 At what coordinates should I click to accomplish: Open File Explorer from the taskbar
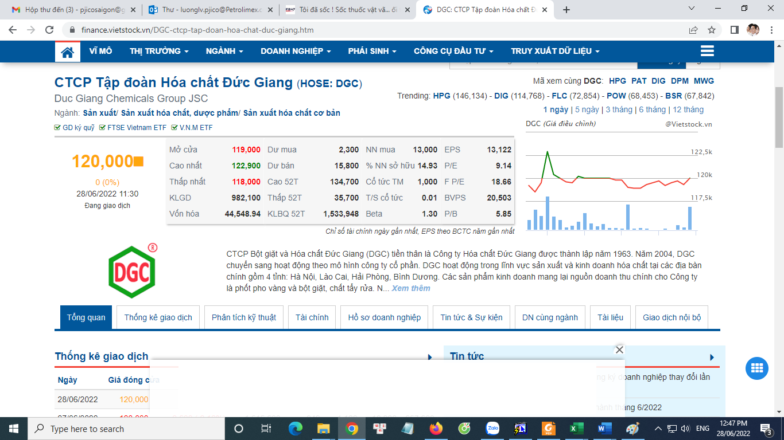click(x=324, y=429)
